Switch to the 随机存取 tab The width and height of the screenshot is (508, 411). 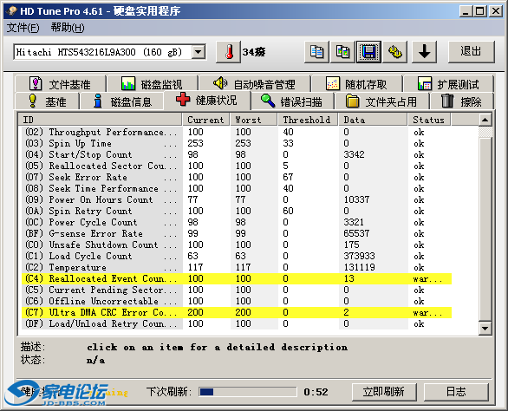(356, 84)
